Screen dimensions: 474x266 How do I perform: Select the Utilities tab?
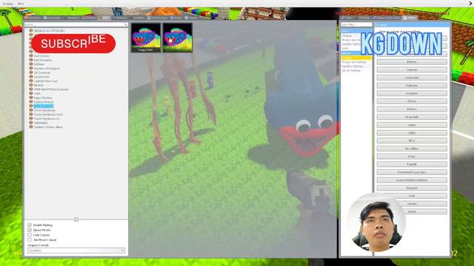pos(410,18)
